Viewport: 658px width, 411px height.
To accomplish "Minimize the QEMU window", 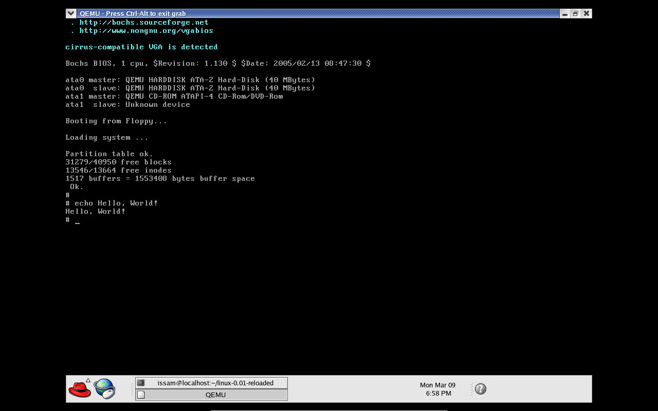I will (565, 13).
